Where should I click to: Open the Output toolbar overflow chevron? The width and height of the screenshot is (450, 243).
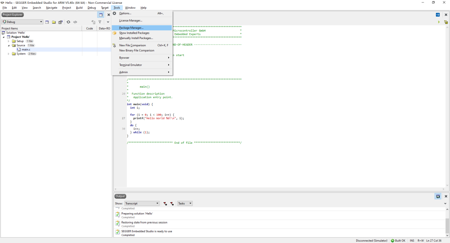point(445,204)
